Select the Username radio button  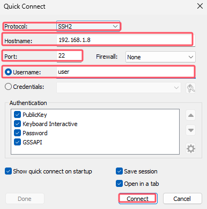click(x=8, y=72)
